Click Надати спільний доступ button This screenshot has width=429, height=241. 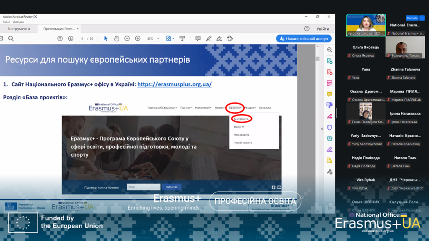point(304,38)
